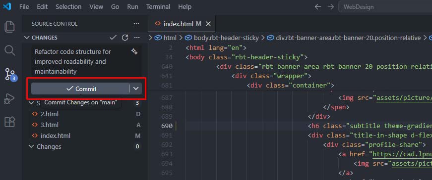Image resolution: width=432 pixels, height=180 pixels.
Task: Click the commit checkmark in Changes header
Action: [x=113, y=38]
